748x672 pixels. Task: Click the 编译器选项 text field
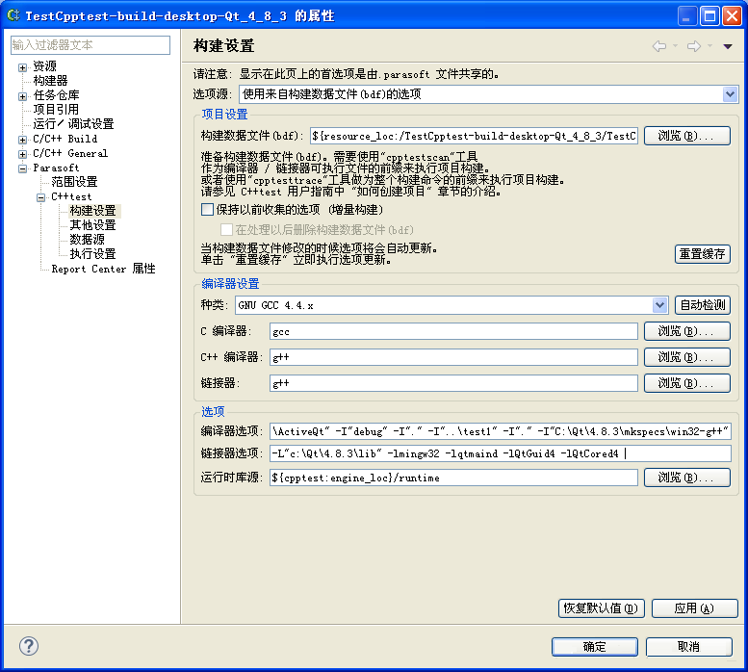500,431
